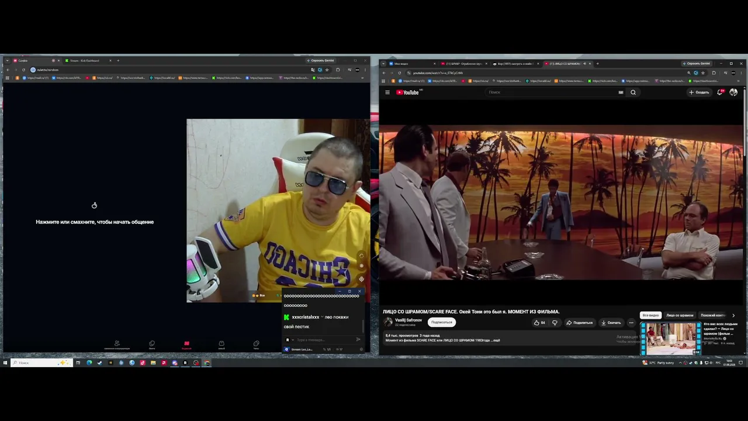Open extensions menu in the YouTube browser window
Screen dimensions: 748x421
pyautogui.click(x=714, y=73)
